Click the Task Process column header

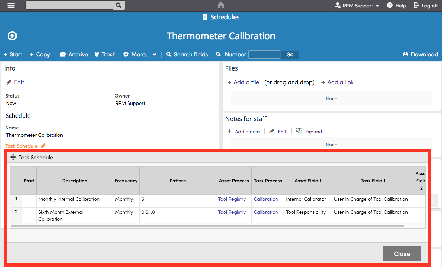pos(268,181)
